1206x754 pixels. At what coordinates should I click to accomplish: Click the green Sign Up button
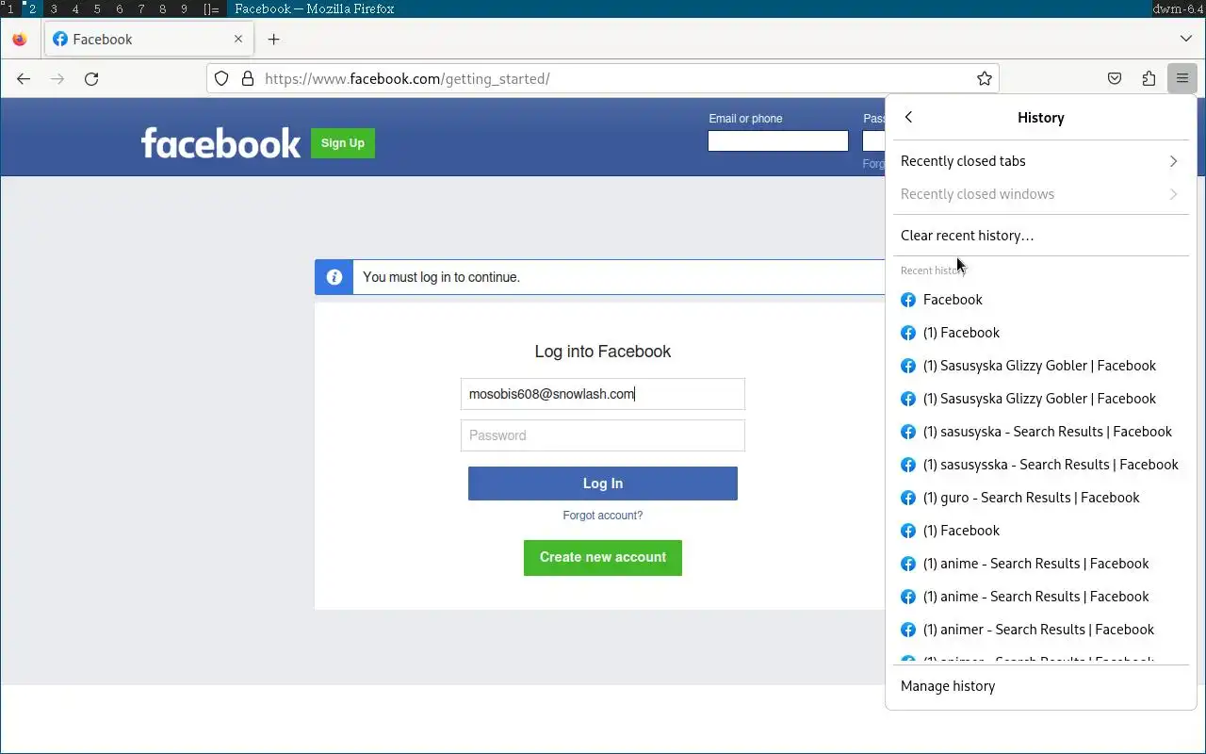tap(343, 143)
